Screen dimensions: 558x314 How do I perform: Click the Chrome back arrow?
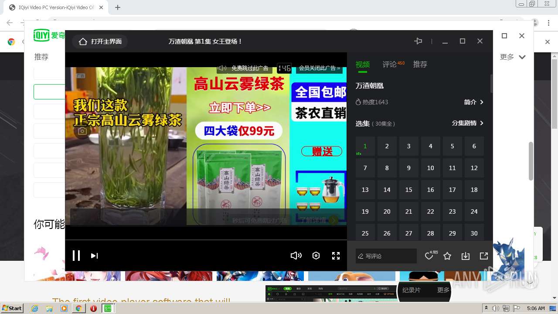[10, 23]
